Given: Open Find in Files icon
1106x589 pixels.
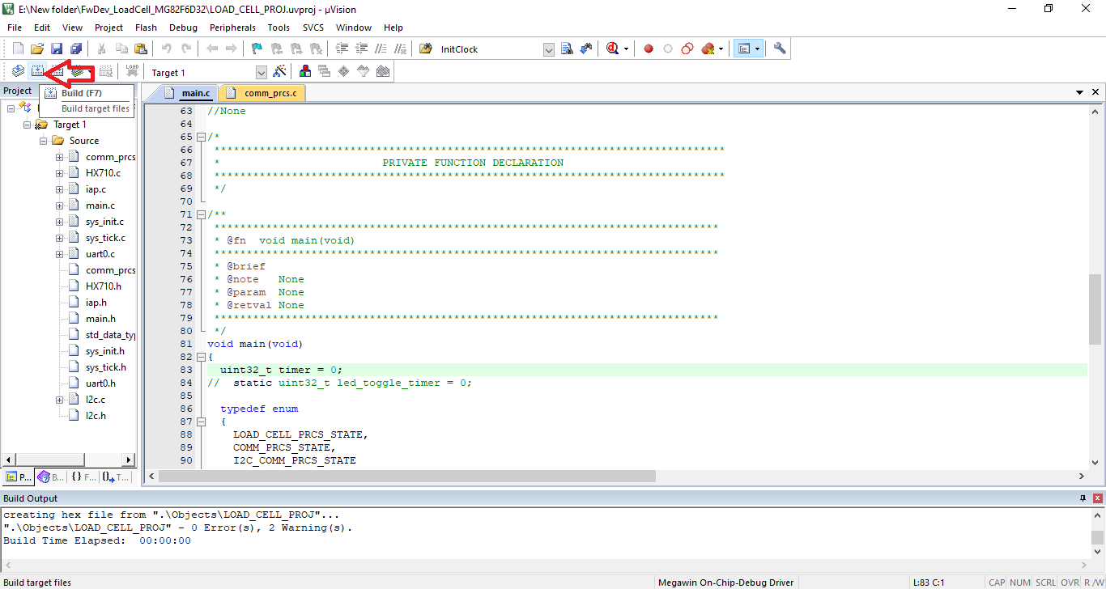Looking at the screenshot, I should point(425,49).
